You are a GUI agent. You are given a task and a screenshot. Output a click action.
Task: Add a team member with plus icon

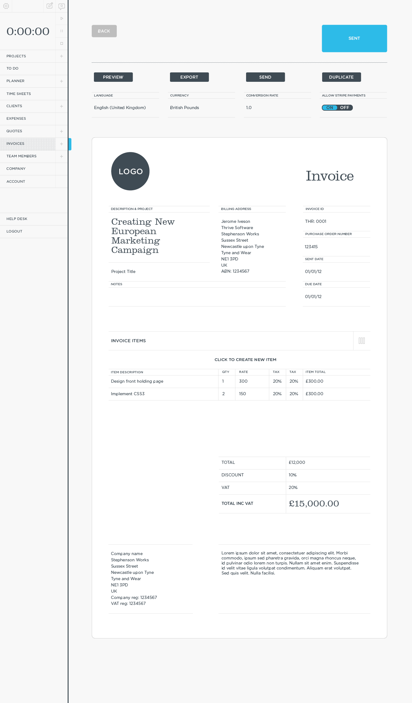coord(62,156)
